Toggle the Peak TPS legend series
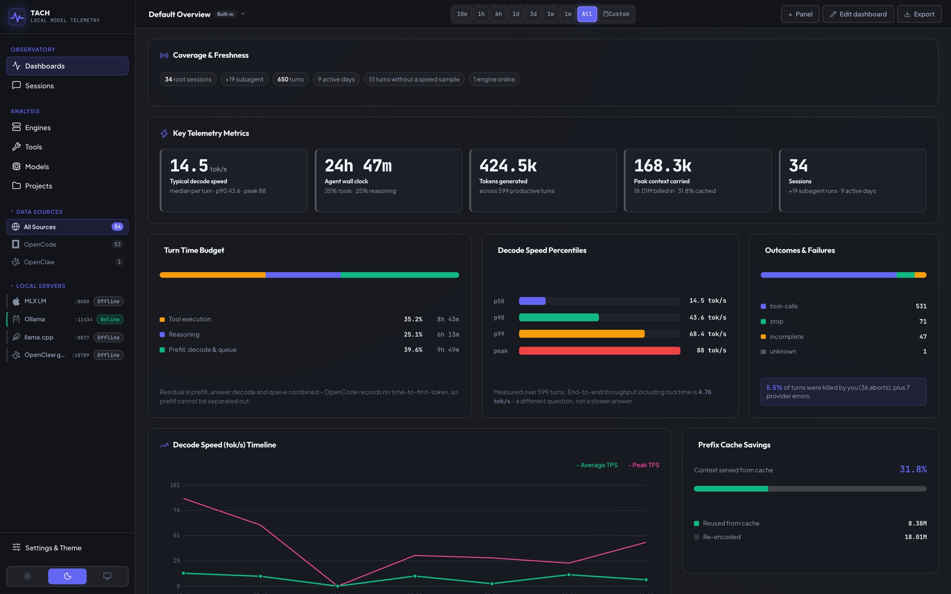 [644, 465]
